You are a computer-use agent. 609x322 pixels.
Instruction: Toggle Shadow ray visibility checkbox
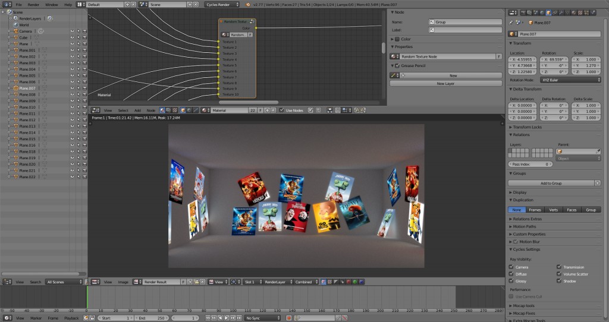click(559, 281)
